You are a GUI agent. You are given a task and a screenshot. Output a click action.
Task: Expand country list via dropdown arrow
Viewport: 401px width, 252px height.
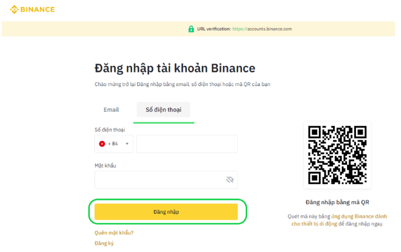pos(127,144)
